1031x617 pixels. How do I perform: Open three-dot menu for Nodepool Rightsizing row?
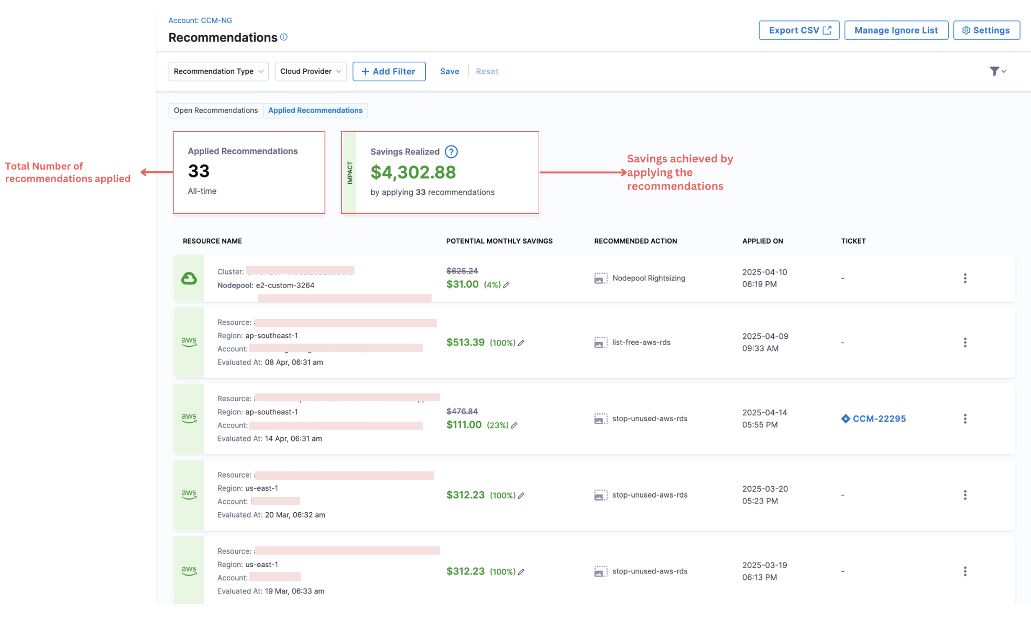(x=965, y=278)
